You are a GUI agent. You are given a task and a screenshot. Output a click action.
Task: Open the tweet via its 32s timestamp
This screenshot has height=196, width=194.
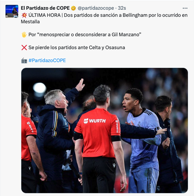(x=122, y=8)
